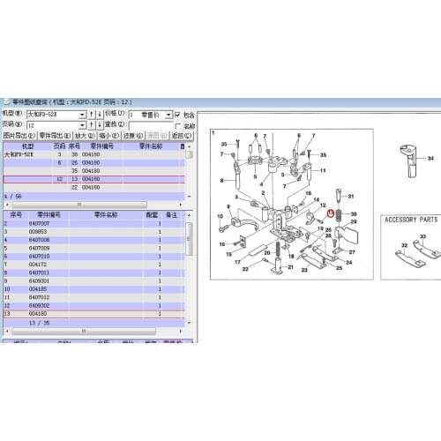Click the down arrow beside the 机型 field
The image size is (441, 441).
pyautogui.click(x=100, y=115)
